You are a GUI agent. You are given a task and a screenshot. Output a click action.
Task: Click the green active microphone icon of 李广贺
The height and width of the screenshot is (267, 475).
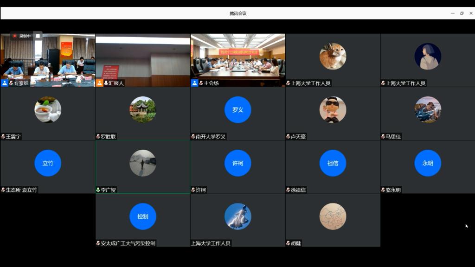[x=98, y=190]
